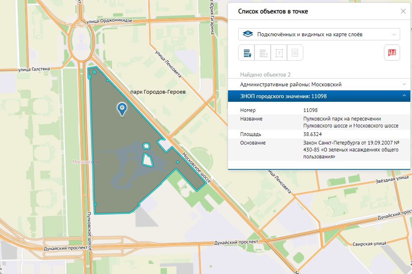Select the objects-at-point list icon
This screenshot has width=412, height=274.
pyautogui.click(x=247, y=53)
